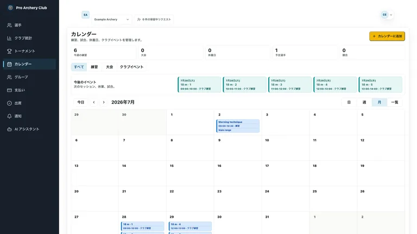Switch to 日 day view
This screenshot has width=417, height=234.
[x=349, y=102]
